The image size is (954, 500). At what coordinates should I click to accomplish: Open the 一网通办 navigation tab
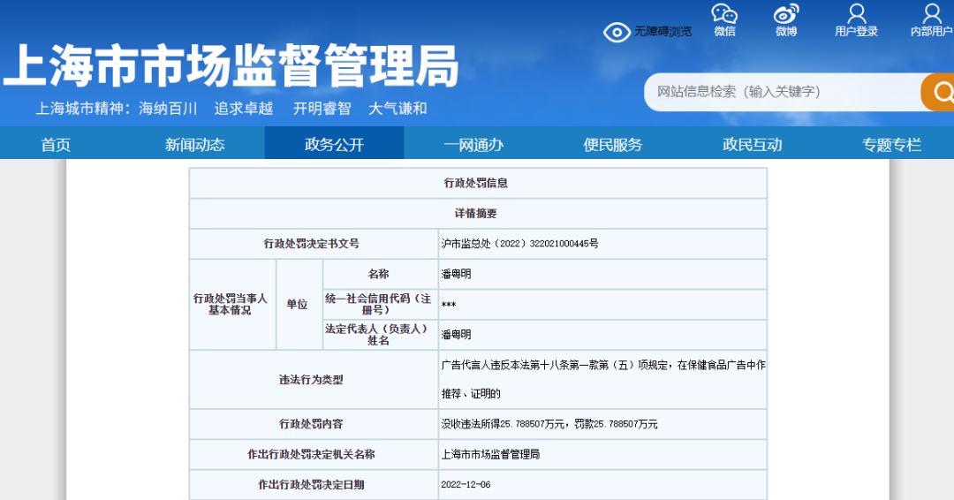click(x=473, y=144)
